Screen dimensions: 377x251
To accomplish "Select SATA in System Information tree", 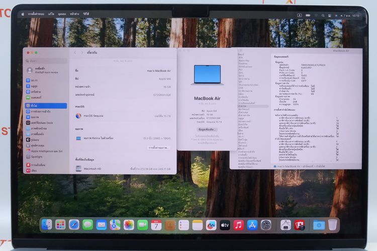I will pyautogui.click(x=241, y=76).
